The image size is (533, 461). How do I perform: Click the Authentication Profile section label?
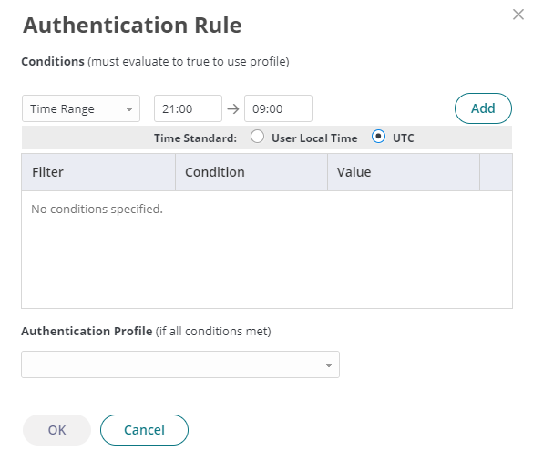87,331
